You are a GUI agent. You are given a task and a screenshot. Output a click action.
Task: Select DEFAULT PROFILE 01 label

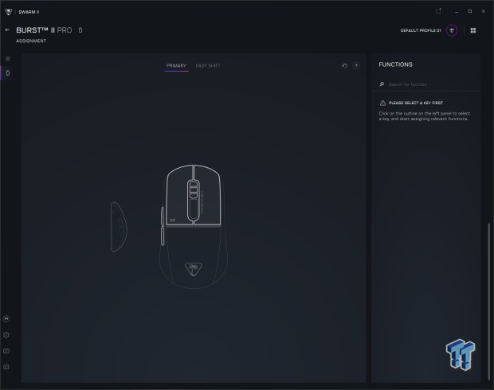point(420,30)
